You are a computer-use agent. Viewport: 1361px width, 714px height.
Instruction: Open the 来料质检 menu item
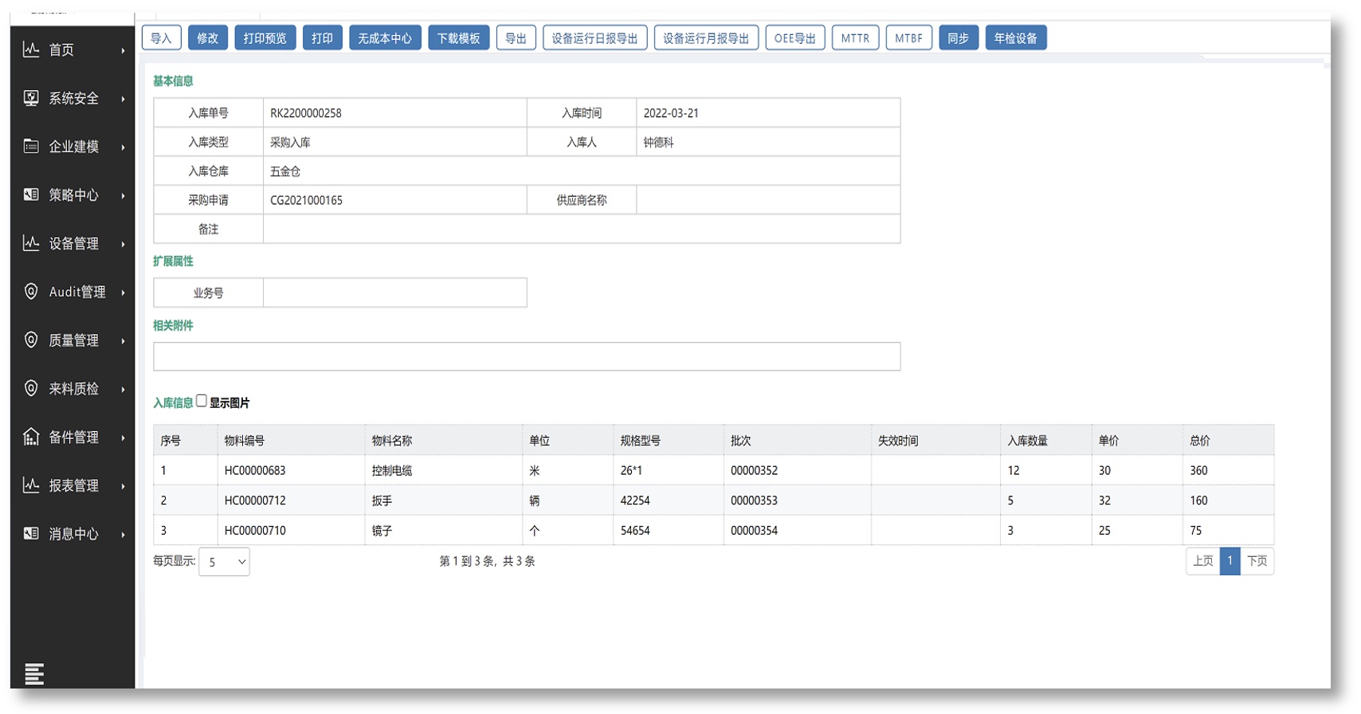pos(73,389)
